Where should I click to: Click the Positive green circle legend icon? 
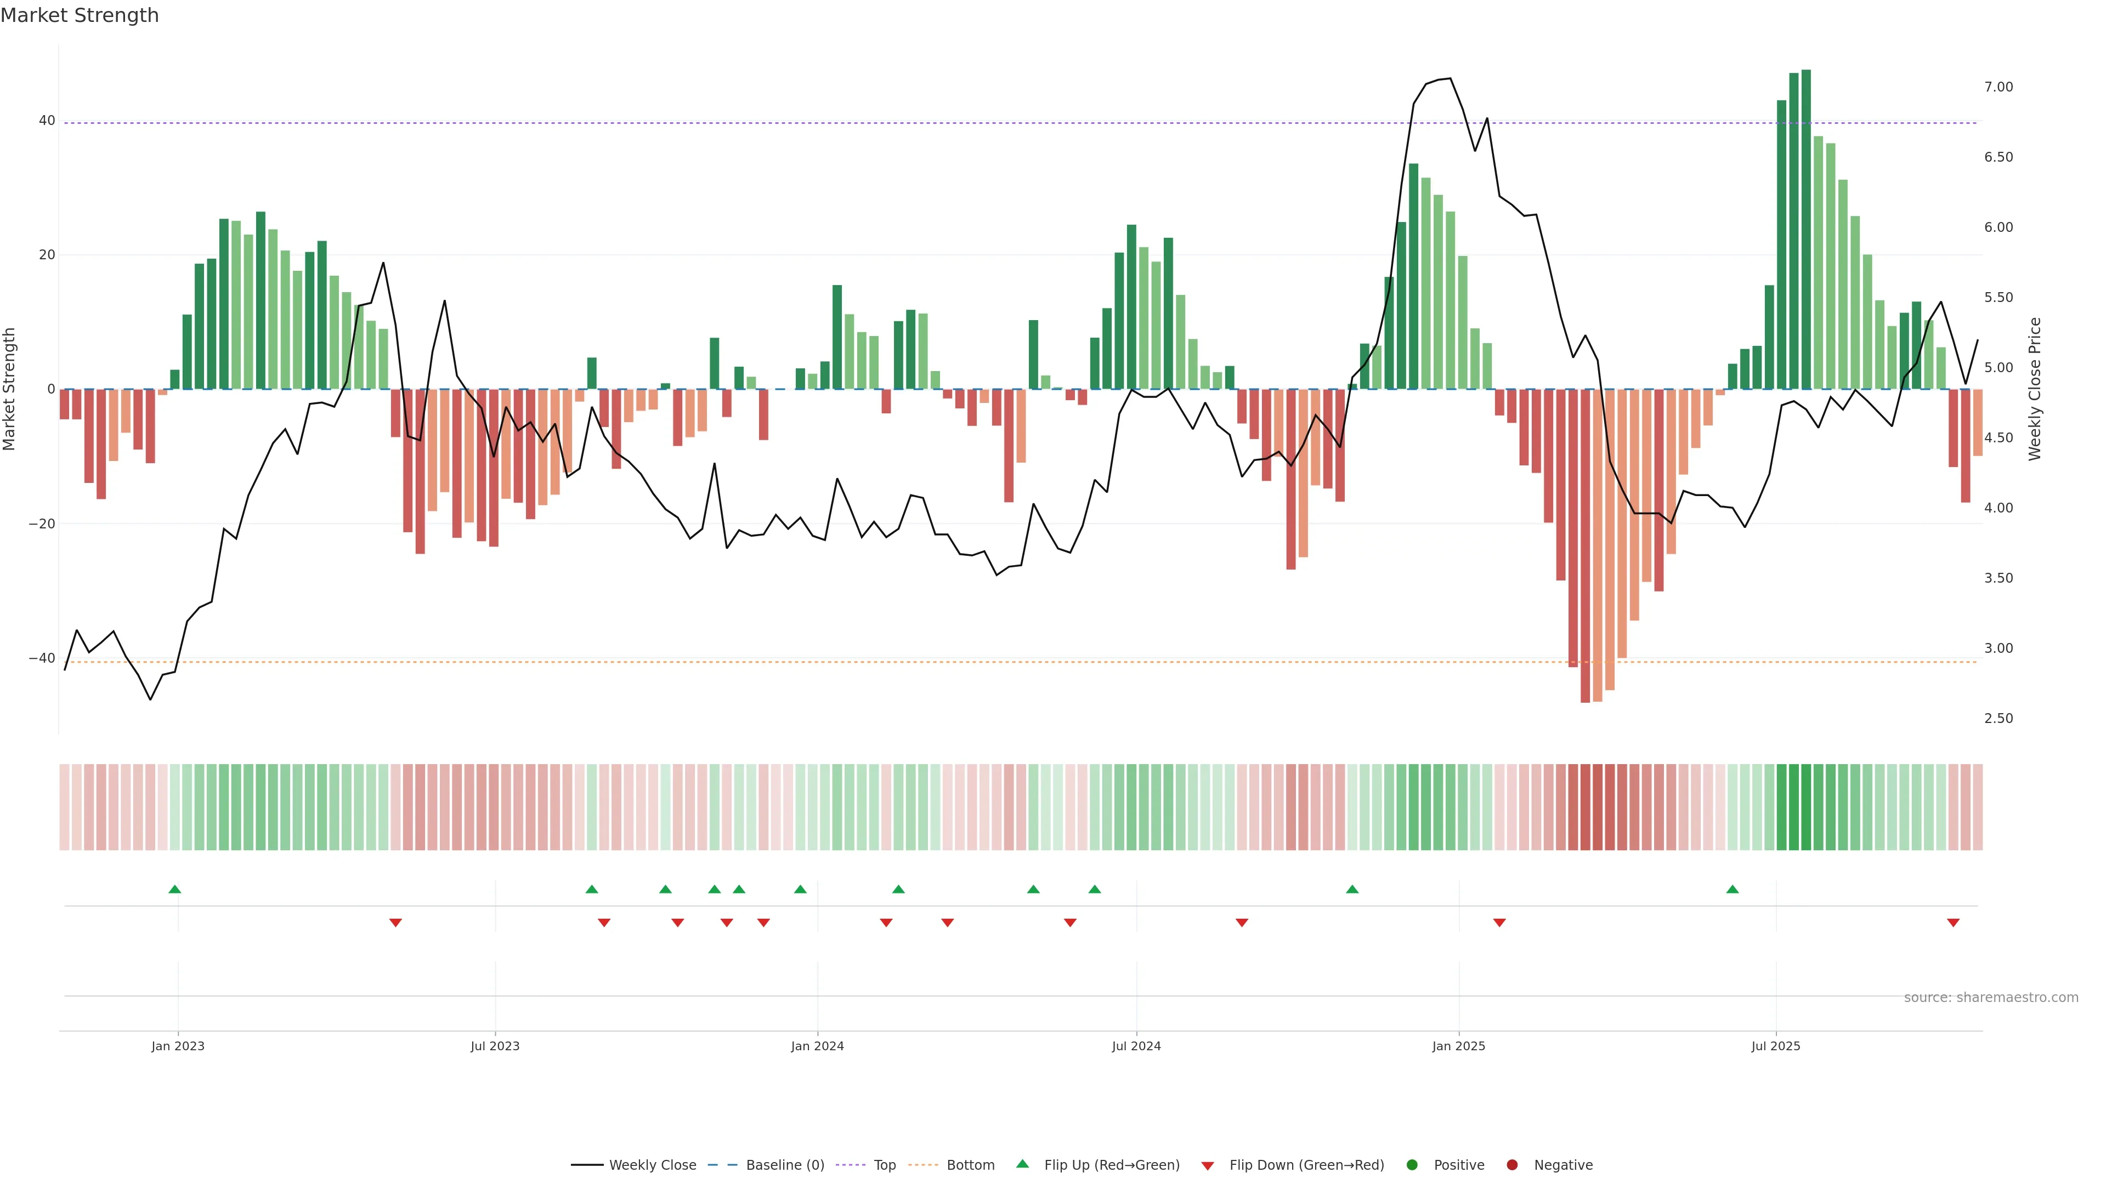[x=1412, y=1165]
